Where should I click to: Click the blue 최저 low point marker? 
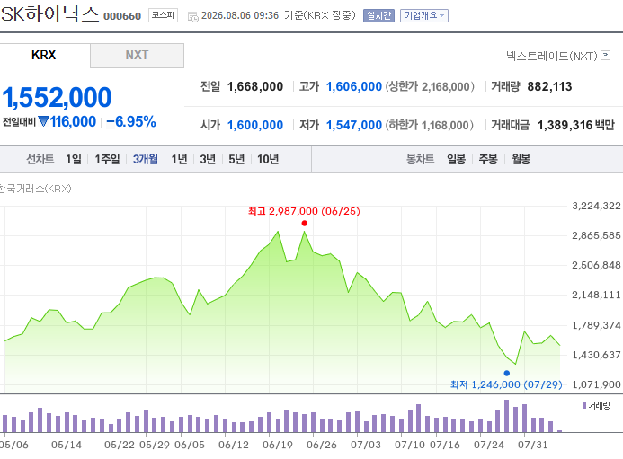(x=507, y=374)
